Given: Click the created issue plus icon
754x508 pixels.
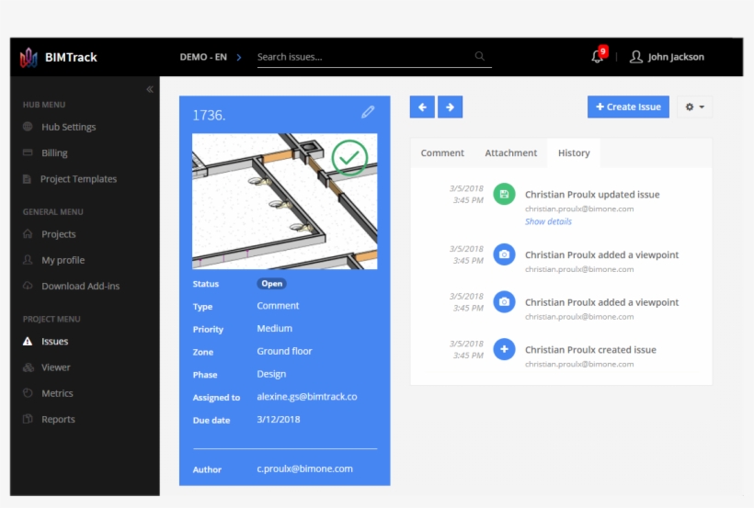Looking at the screenshot, I should [504, 349].
